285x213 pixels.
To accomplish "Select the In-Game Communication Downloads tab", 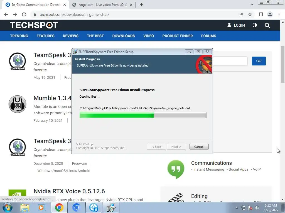I will pyautogui.click(x=35, y=5).
